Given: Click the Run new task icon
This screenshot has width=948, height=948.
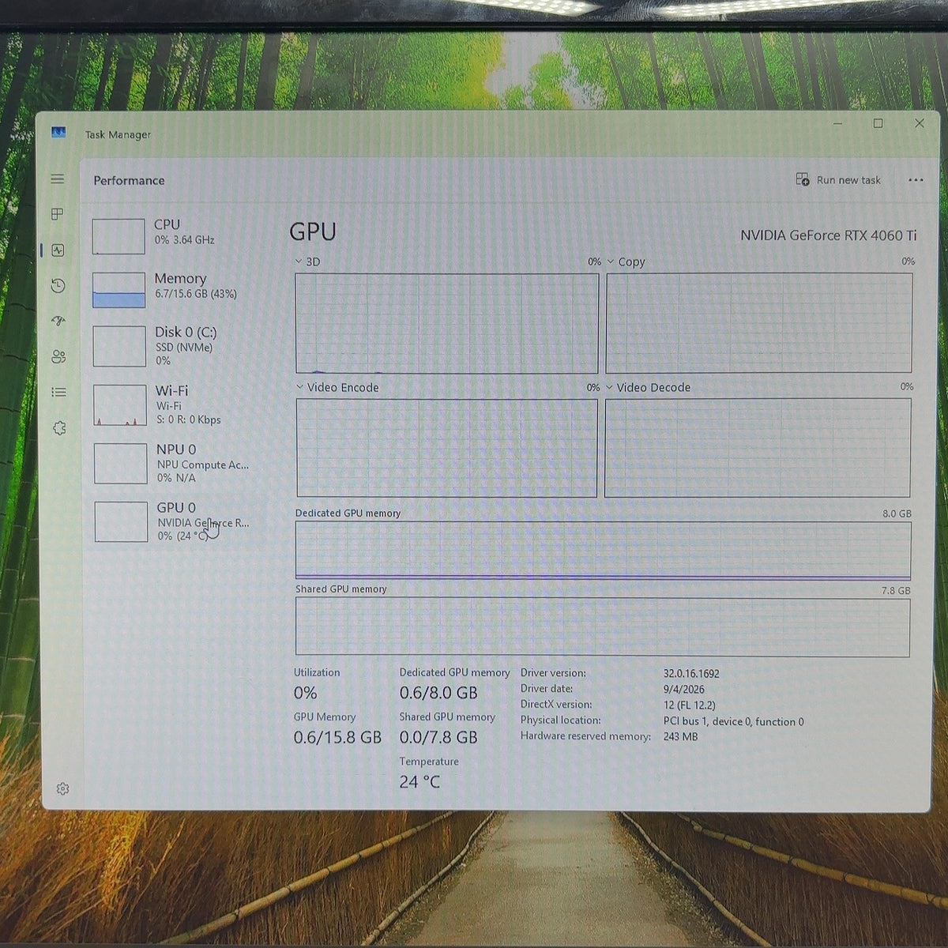Looking at the screenshot, I should [x=803, y=179].
